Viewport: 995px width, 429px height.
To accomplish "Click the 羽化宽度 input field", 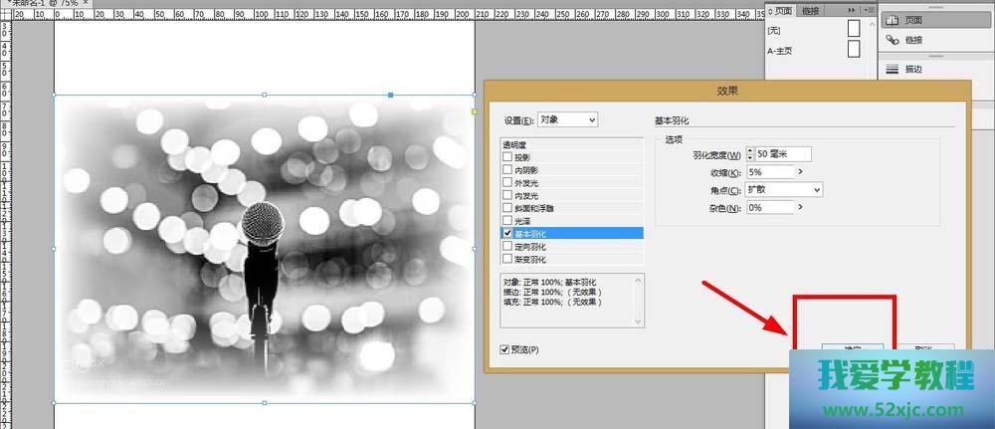I will tap(784, 154).
